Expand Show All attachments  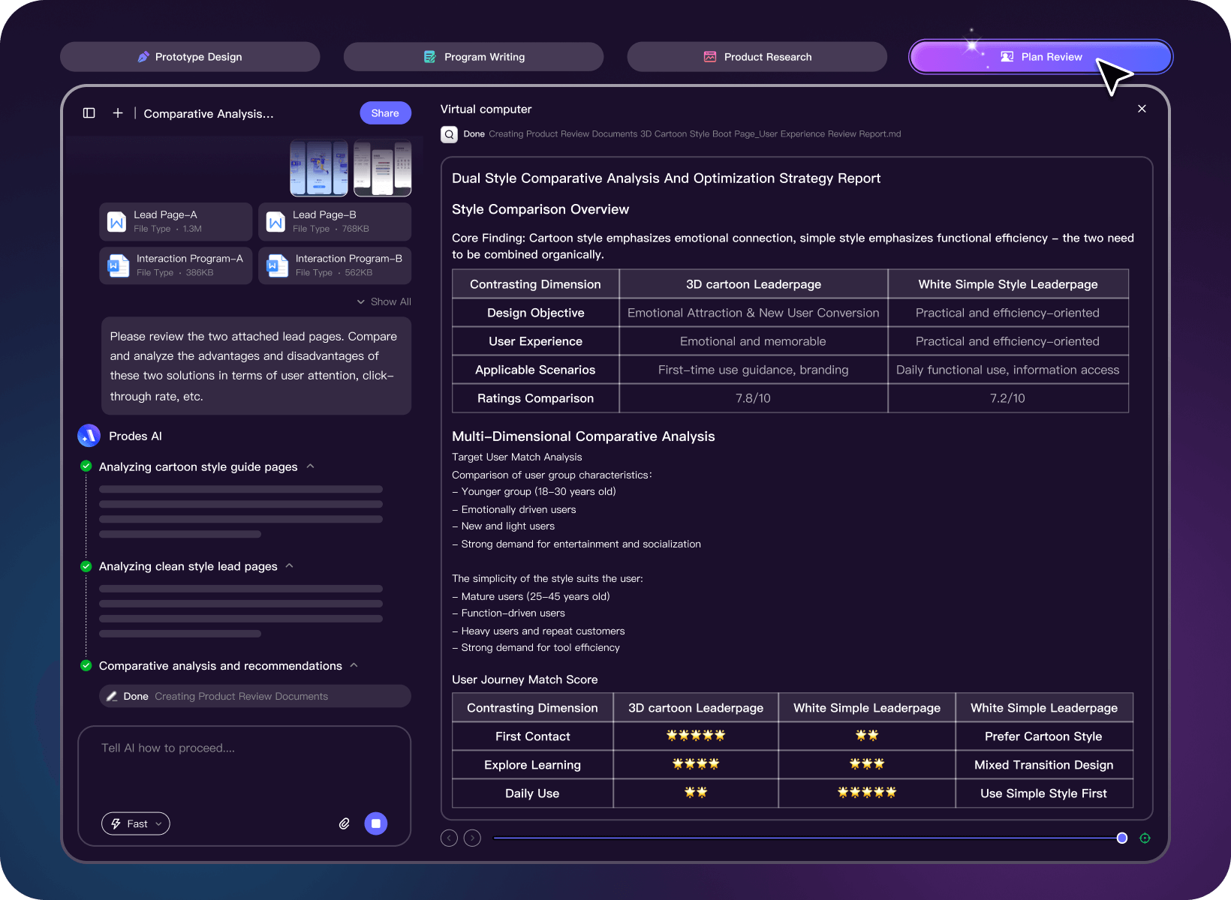pyautogui.click(x=384, y=301)
